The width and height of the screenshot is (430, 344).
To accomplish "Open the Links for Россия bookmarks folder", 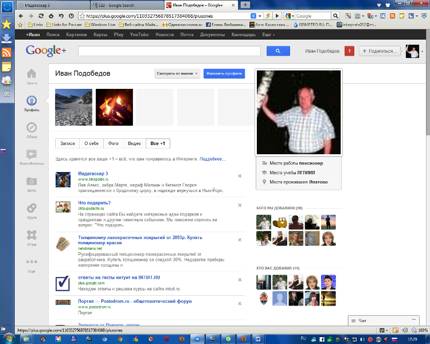I will [x=64, y=25].
